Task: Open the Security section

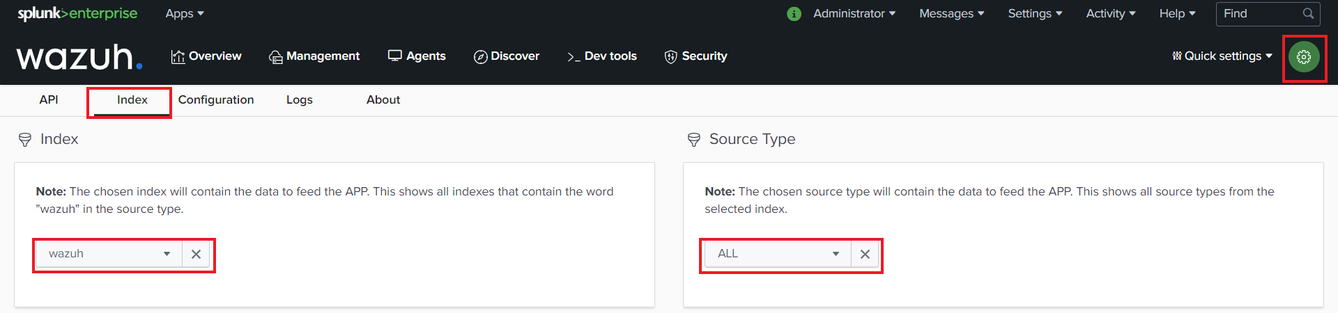Action: 695,56
